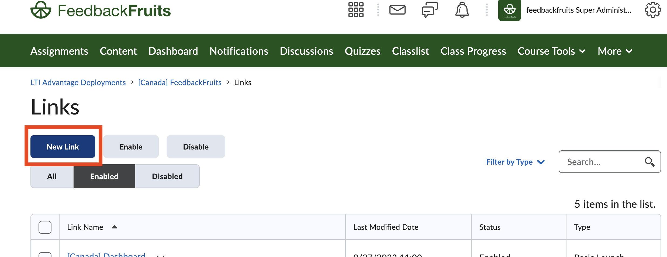Expand the Course Tools dropdown
The width and height of the screenshot is (667, 257).
552,51
